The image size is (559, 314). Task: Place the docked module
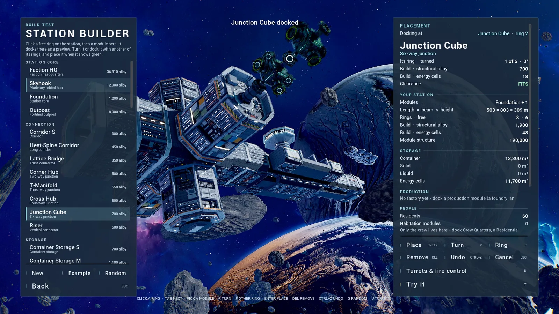[x=419, y=245]
